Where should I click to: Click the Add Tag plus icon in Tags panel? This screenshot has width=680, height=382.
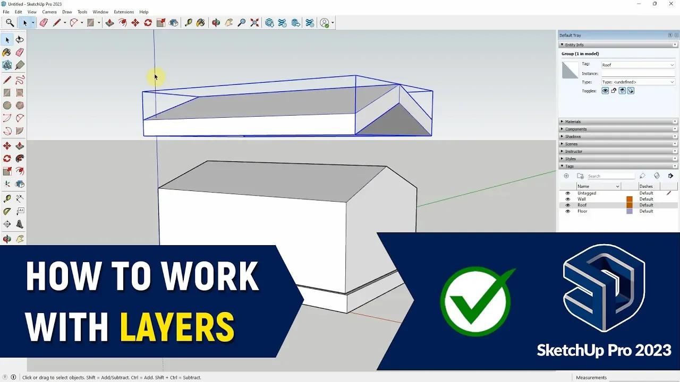(566, 176)
